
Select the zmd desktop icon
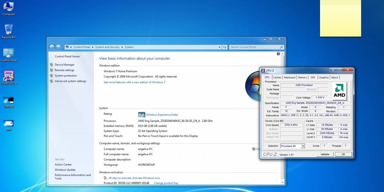(x=9, y=125)
